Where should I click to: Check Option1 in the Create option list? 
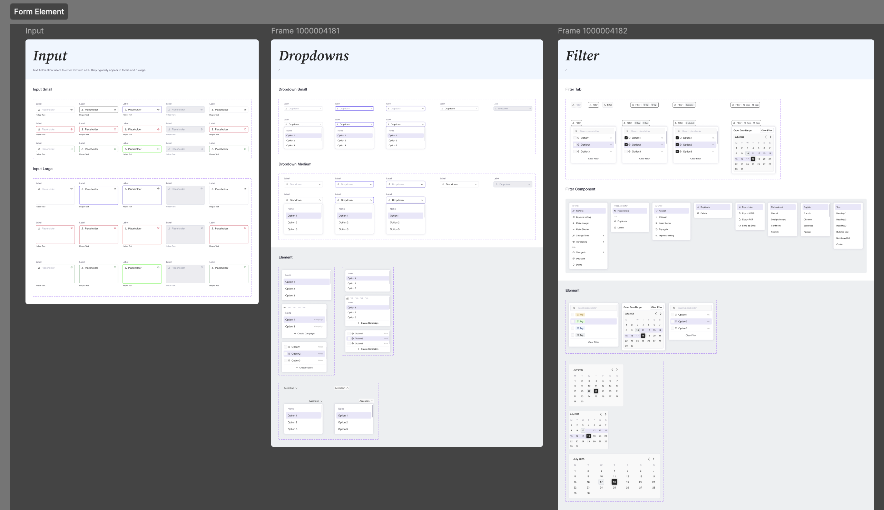(x=285, y=347)
